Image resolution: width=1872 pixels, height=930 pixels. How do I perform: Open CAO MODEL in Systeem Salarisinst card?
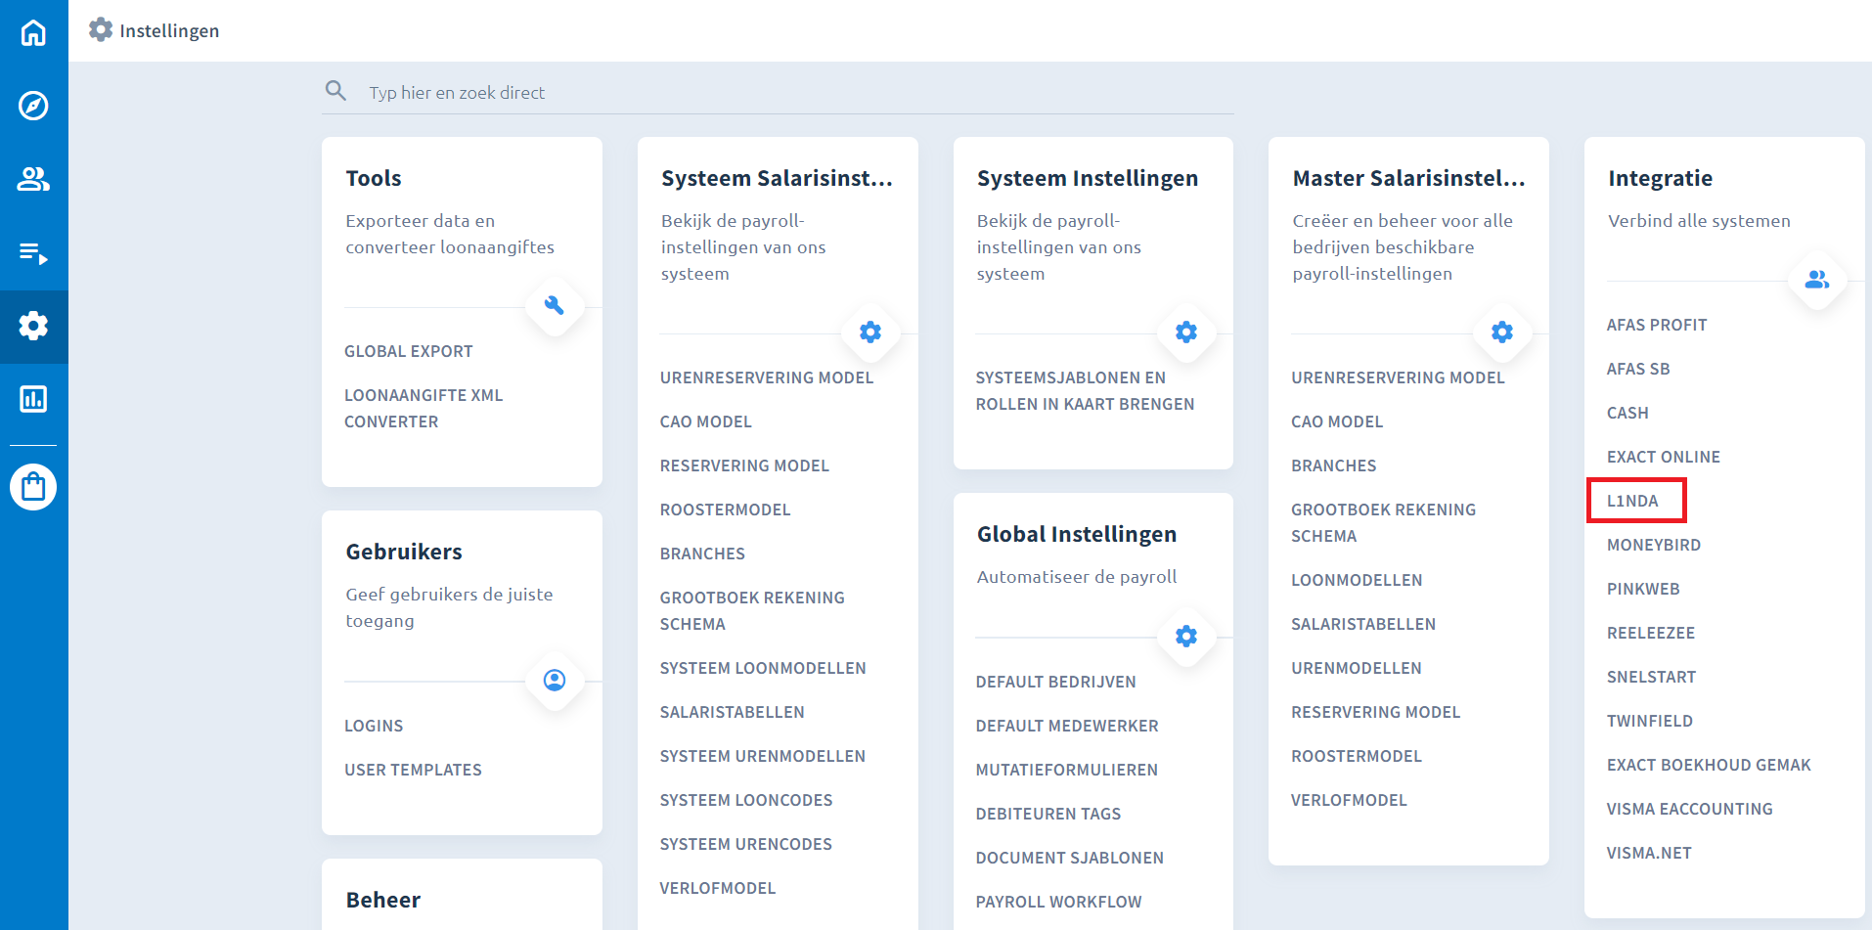tap(706, 421)
